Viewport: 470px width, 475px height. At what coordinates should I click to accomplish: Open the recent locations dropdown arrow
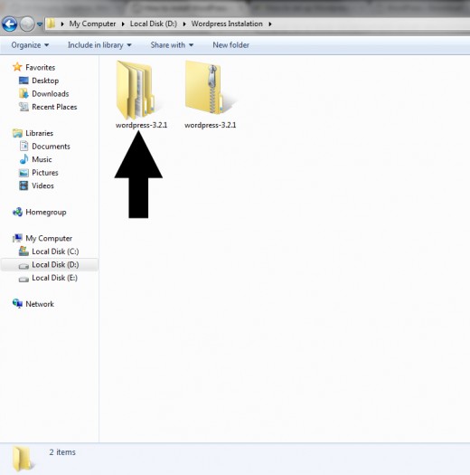[x=40, y=24]
